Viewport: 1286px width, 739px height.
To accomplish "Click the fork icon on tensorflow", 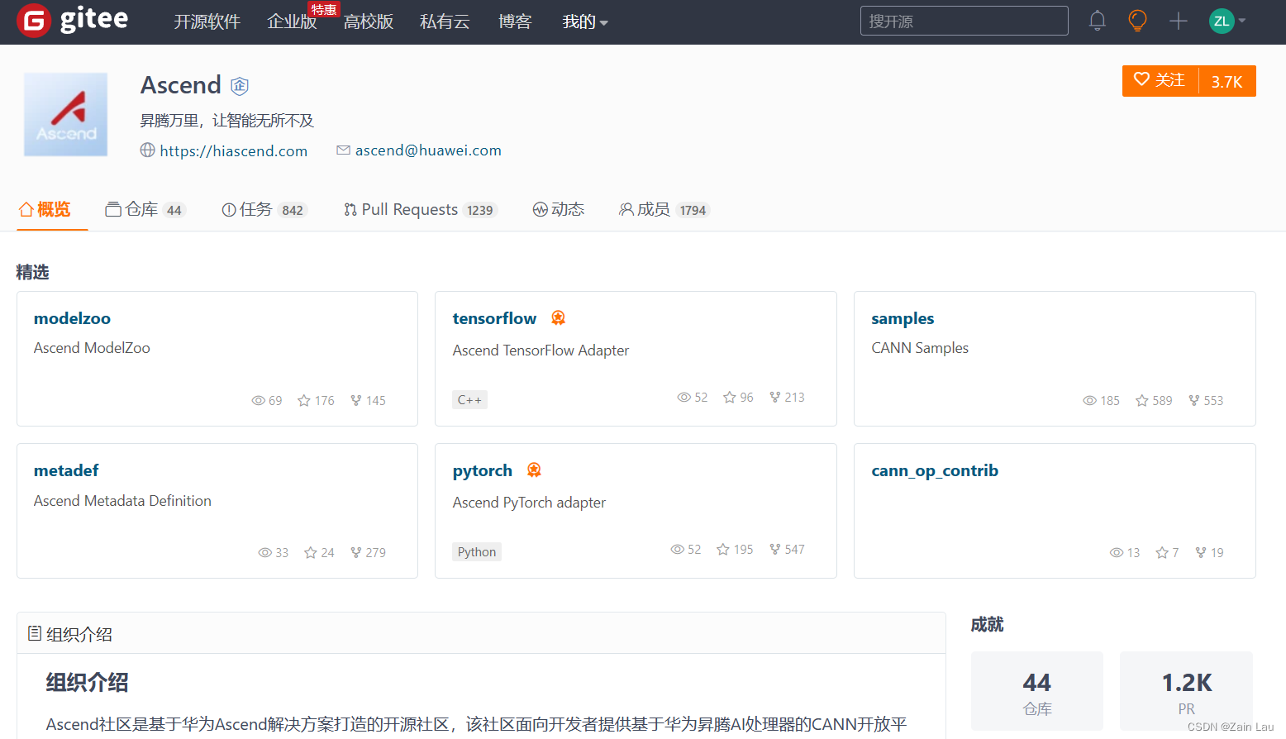I will pyautogui.click(x=775, y=398).
